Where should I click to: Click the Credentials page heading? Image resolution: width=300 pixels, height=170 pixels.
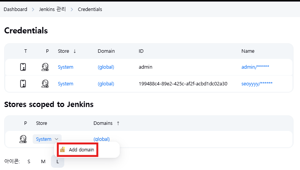tap(26, 31)
